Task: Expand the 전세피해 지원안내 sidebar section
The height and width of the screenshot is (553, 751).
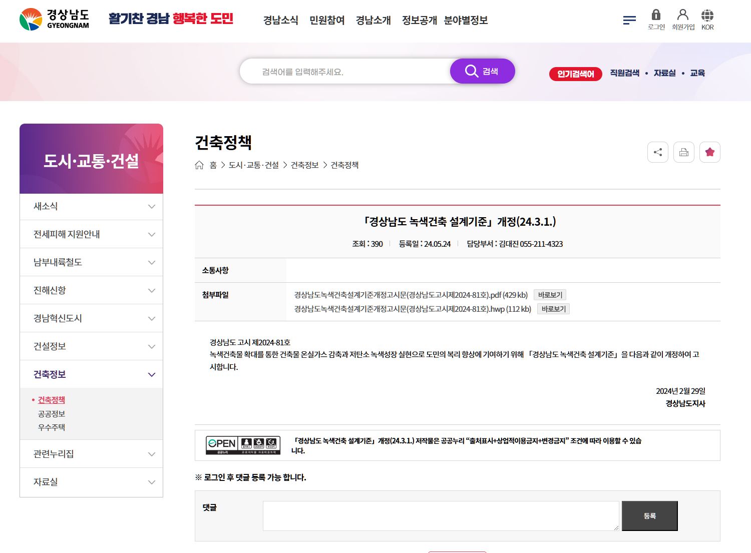Action: coord(151,235)
